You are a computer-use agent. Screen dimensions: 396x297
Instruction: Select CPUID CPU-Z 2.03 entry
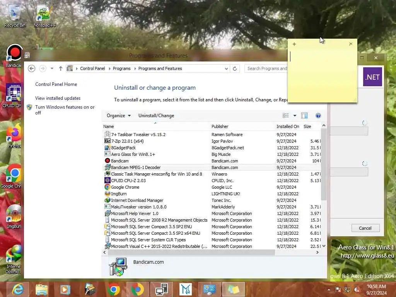pos(212,181)
